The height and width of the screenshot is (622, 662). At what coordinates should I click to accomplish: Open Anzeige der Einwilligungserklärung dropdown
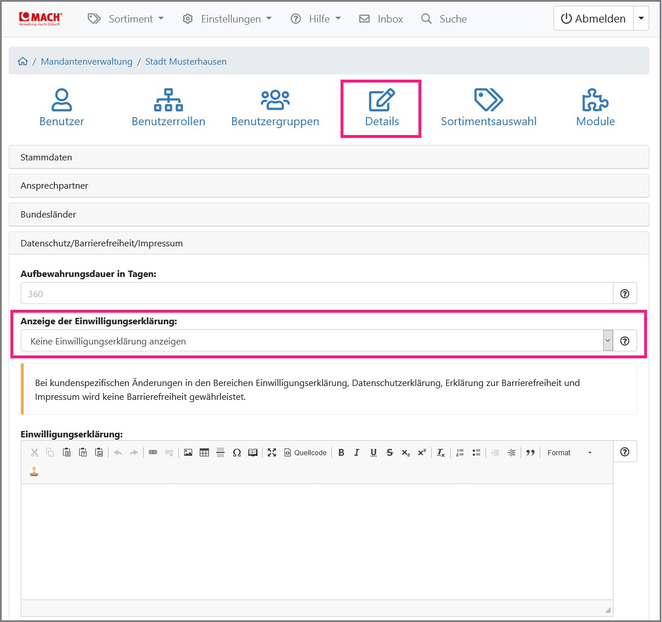[316, 341]
